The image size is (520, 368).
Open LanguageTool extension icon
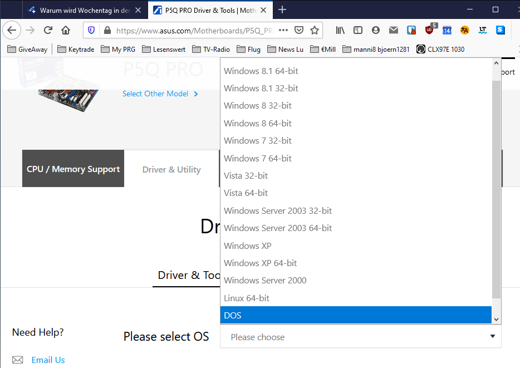[x=483, y=30]
